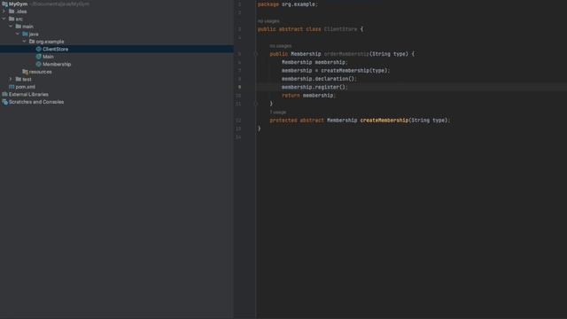Click orderMembership method name in the editor
Viewport: 567px width, 319px height.
[x=346, y=54]
